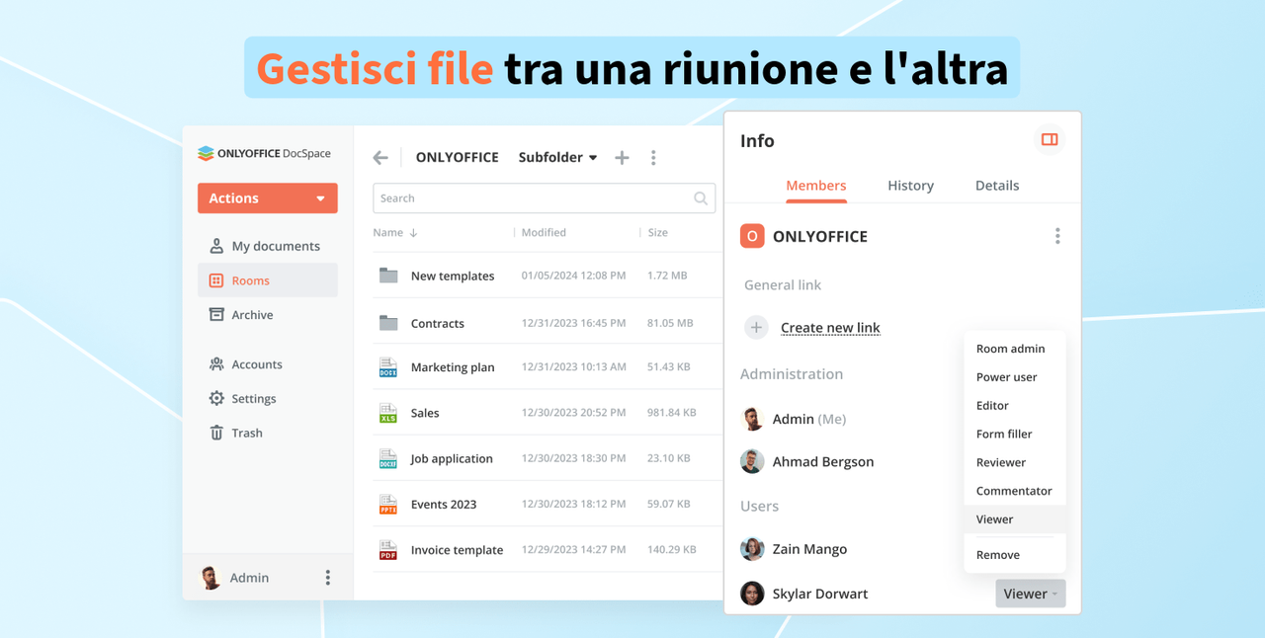Choose Editor role from menu
Screen dimensions: 1265x638
pos(1015,406)
